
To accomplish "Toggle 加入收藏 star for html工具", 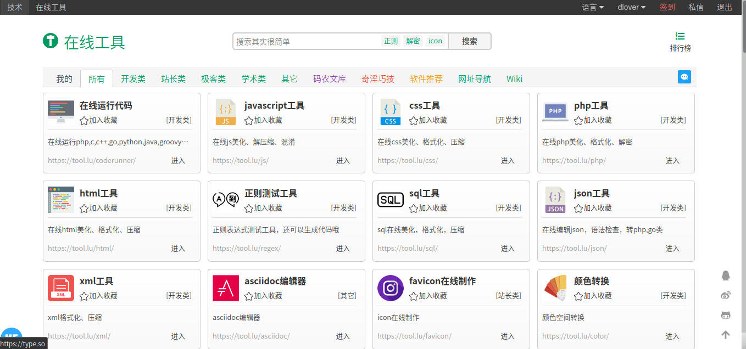I will click(84, 208).
